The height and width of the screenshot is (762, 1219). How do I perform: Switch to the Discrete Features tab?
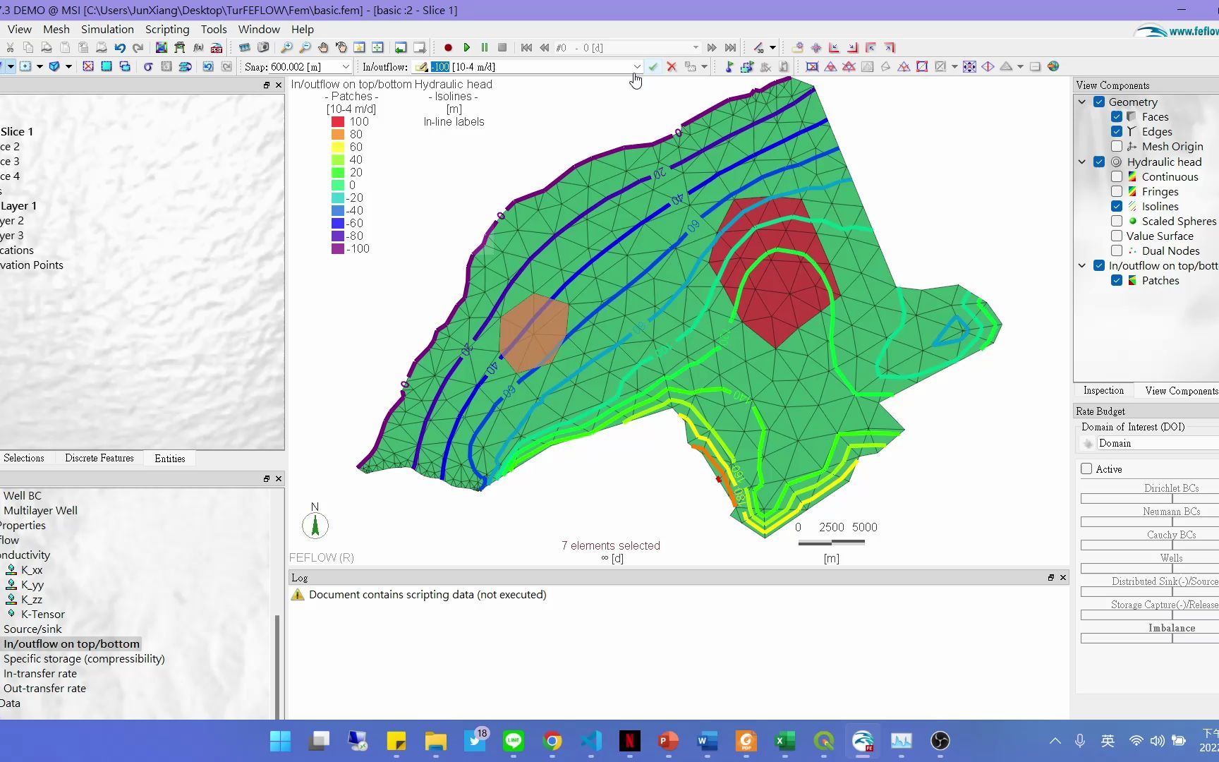(x=99, y=458)
